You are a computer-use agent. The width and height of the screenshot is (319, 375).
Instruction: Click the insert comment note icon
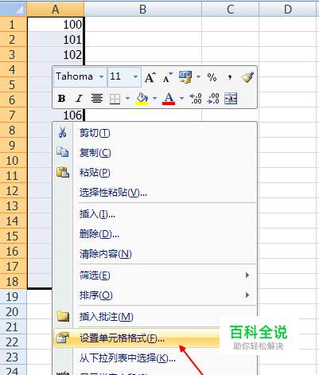63,316
